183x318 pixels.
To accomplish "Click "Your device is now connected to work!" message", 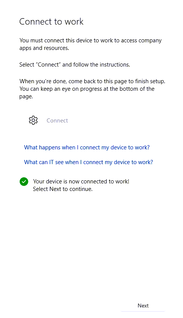I will pyautogui.click(x=81, y=181).
